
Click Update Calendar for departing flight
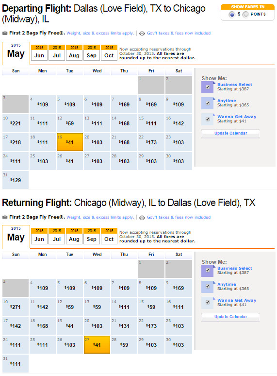(x=230, y=133)
